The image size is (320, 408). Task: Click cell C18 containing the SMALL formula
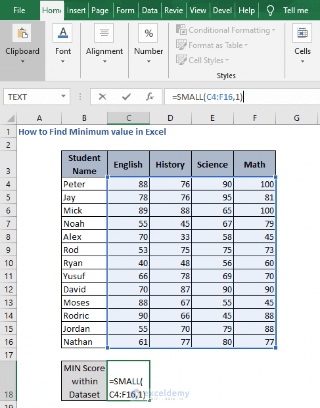click(128, 380)
